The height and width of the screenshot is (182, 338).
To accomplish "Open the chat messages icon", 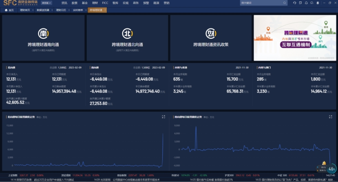I will pos(311,3).
